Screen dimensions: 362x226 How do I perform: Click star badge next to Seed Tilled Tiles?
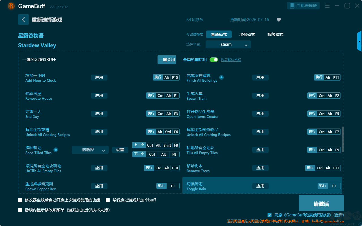pos(56,150)
